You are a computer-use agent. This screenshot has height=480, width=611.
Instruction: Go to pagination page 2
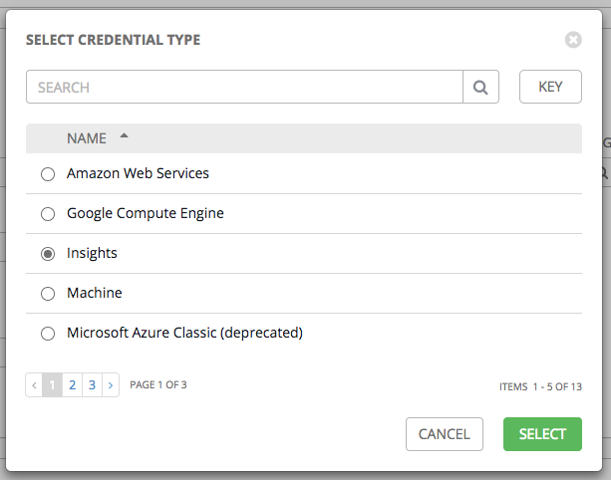tap(72, 385)
